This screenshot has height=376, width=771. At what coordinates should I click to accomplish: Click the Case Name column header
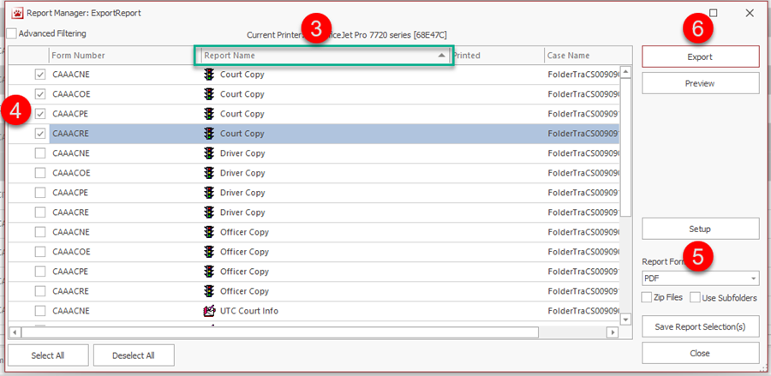click(583, 56)
